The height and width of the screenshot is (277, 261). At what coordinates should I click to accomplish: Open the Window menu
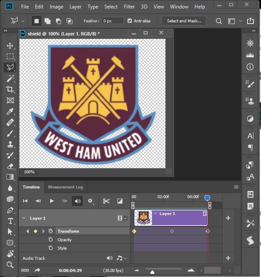point(179,7)
